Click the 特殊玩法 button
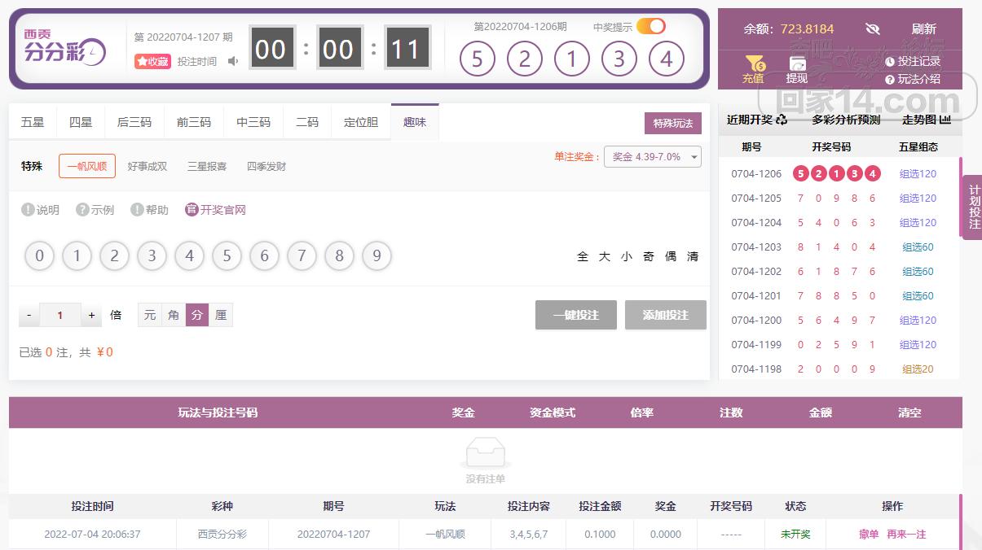Screen dimensions: 982x550 coord(673,124)
